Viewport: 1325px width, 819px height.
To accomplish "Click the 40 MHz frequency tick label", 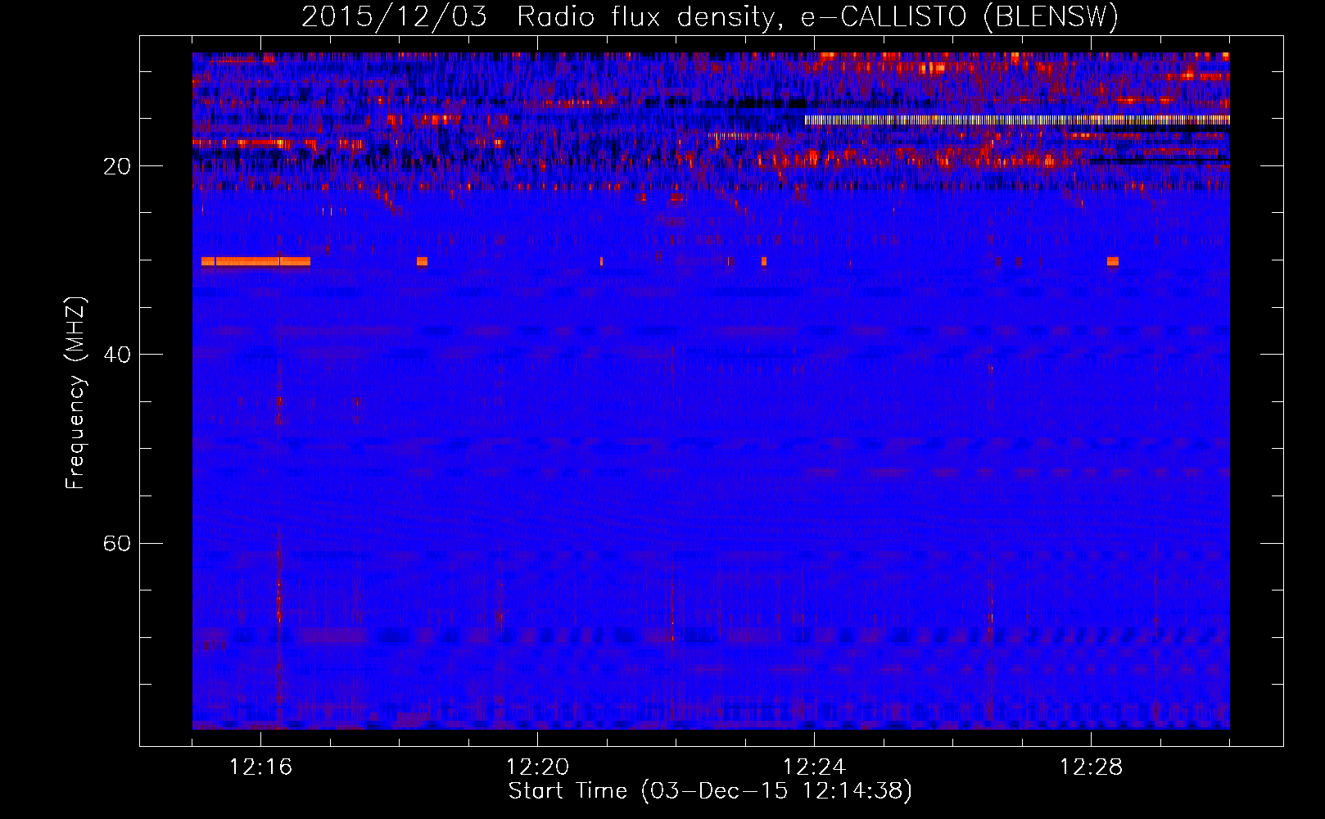I will (x=116, y=355).
